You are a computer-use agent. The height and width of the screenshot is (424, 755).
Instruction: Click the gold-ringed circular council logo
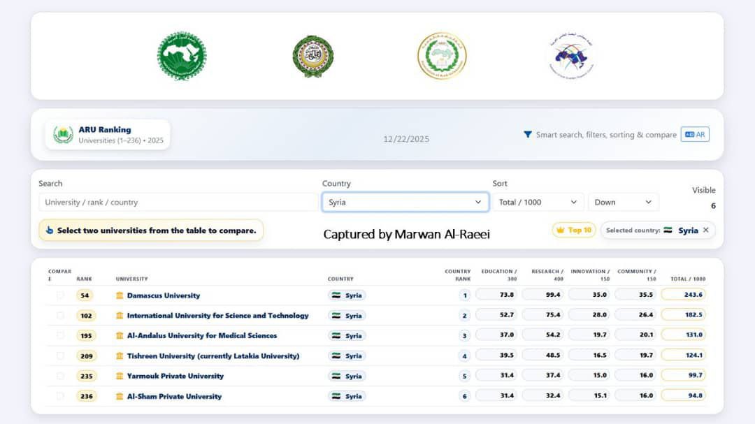[442, 56]
